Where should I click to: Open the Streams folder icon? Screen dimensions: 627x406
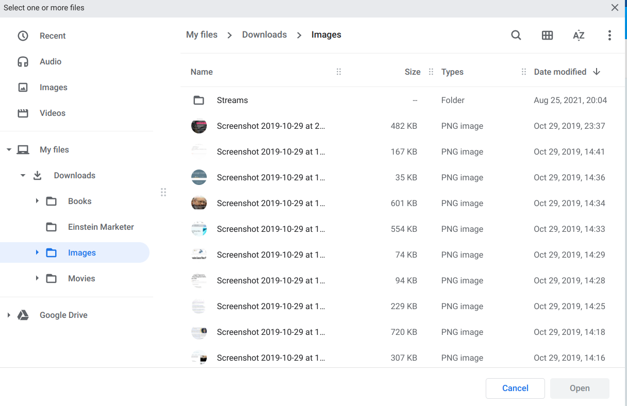[199, 100]
